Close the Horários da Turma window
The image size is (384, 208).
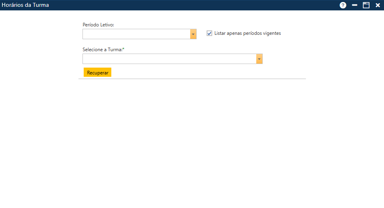(378, 5)
